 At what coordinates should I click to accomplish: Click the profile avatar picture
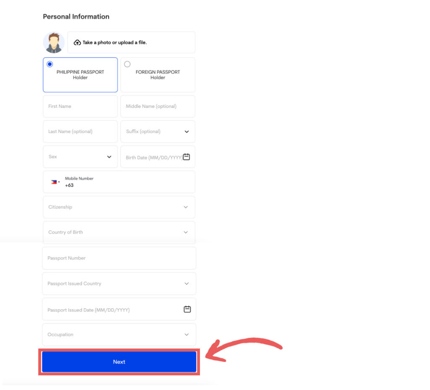[54, 42]
